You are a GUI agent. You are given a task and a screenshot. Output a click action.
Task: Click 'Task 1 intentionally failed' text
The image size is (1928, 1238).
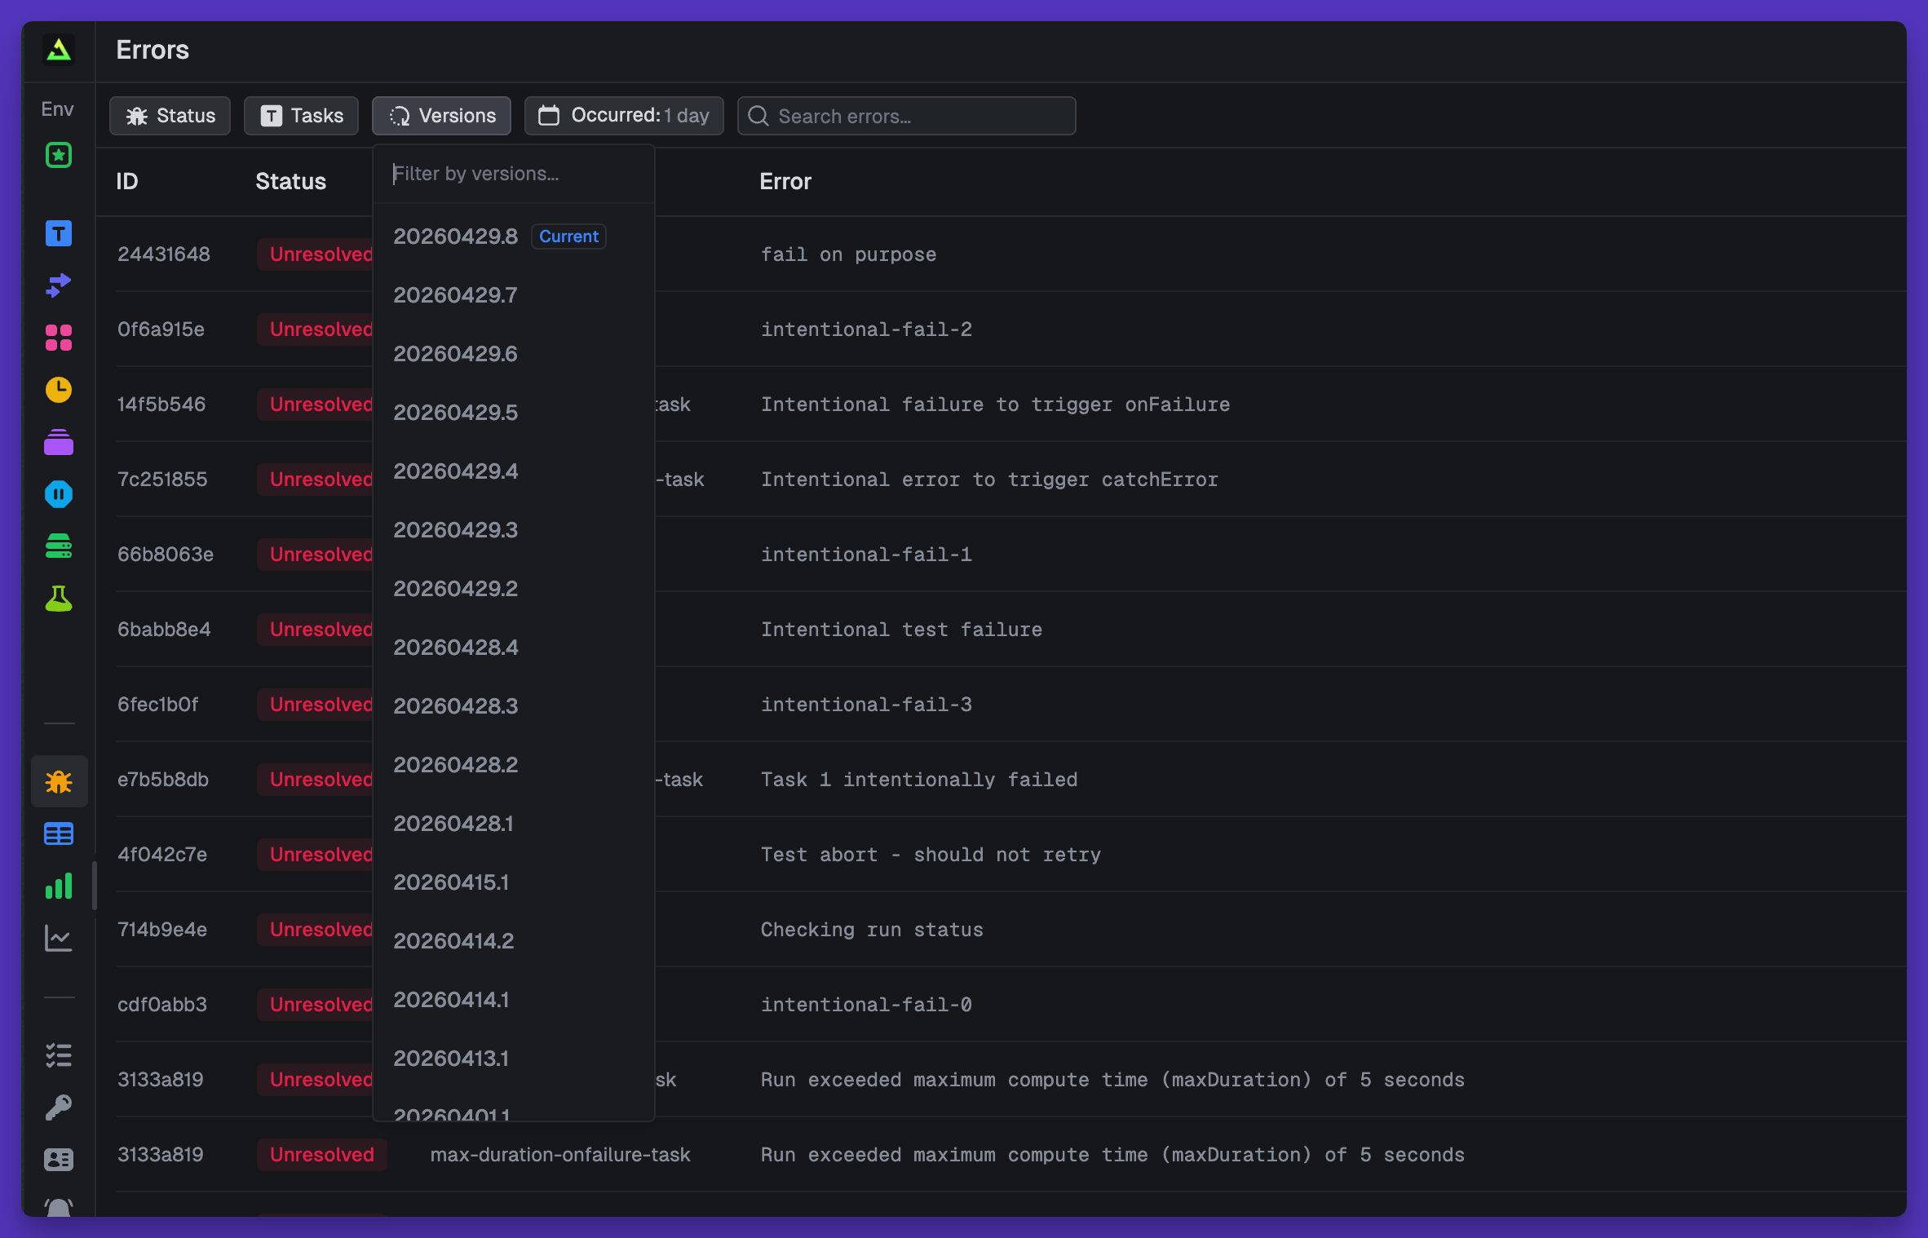[919, 780]
